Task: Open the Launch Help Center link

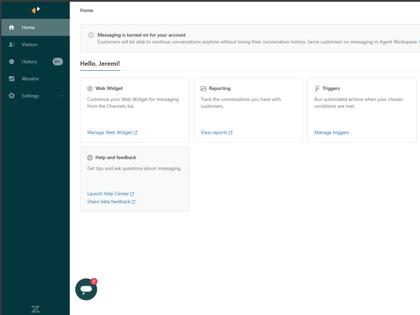Action: coord(110,194)
